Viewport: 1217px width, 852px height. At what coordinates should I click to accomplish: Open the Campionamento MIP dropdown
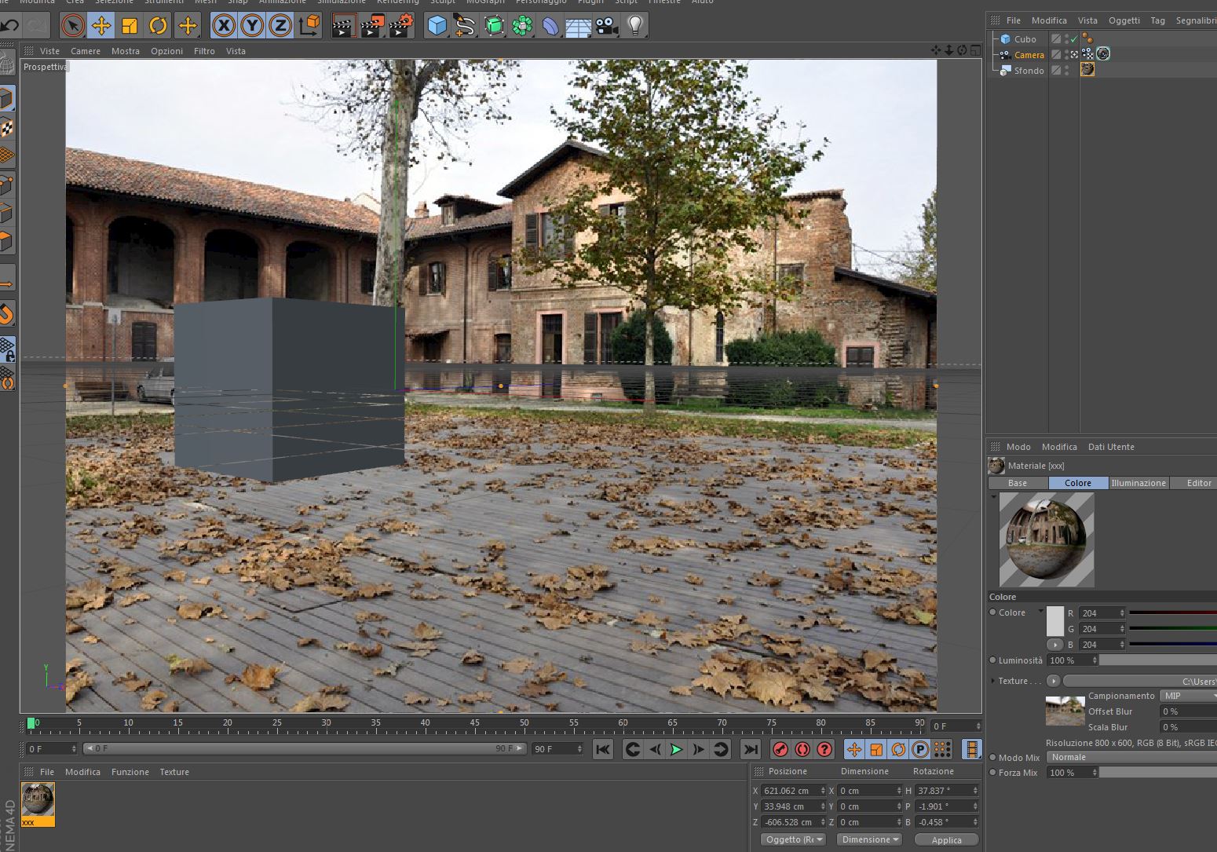[1189, 696]
